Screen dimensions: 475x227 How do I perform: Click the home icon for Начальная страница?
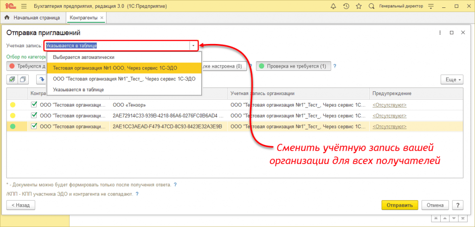pyautogui.click(x=7, y=18)
